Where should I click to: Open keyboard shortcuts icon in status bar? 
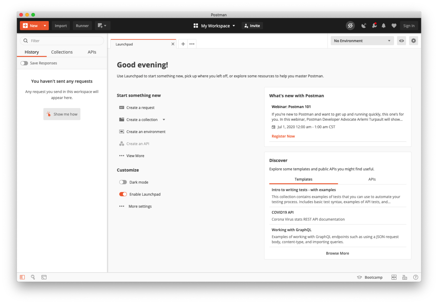click(405, 277)
